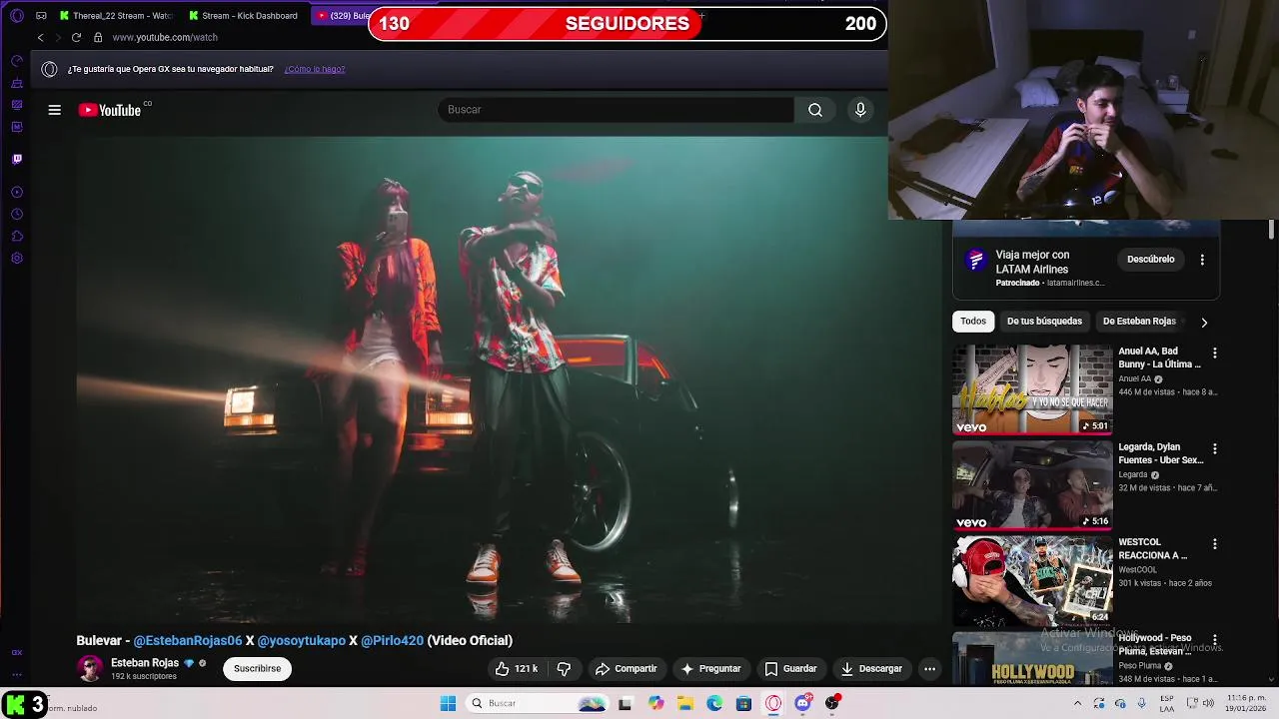The height and width of the screenshot is (719, 1279).
Task: Open the Copilot taskbar icon
Action: [x=655, y=703]
